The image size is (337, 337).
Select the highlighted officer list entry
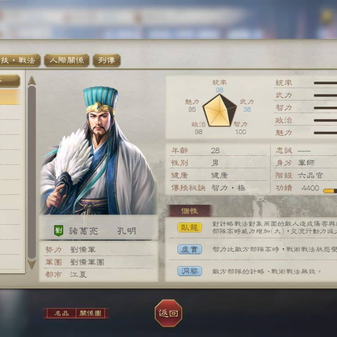pyautogui.click(x=10, y=97)
